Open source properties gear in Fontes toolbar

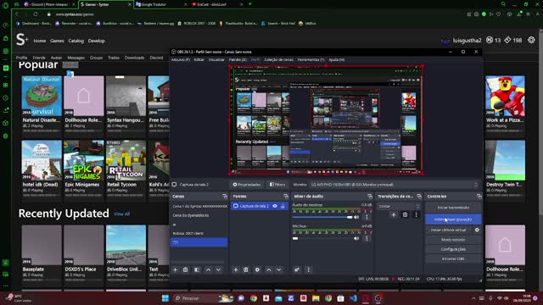tap(257, 269)
